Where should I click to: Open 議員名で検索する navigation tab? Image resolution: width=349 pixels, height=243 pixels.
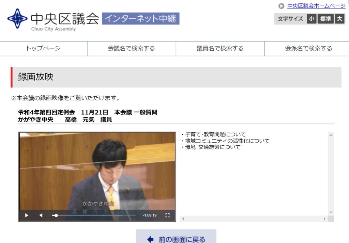(220, 48)
